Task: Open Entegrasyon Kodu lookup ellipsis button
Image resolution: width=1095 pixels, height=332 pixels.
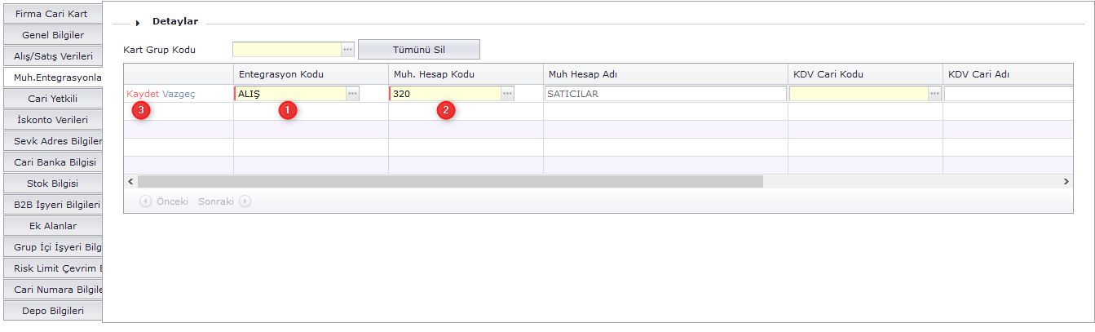Action: tap(352, 94)
